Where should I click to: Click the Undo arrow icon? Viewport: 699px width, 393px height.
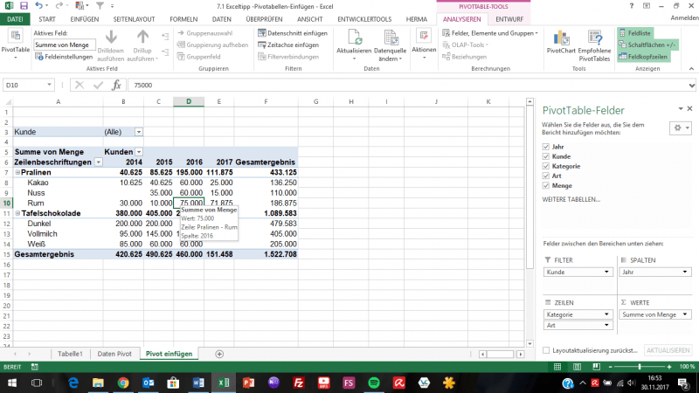(x=38, y=6)
